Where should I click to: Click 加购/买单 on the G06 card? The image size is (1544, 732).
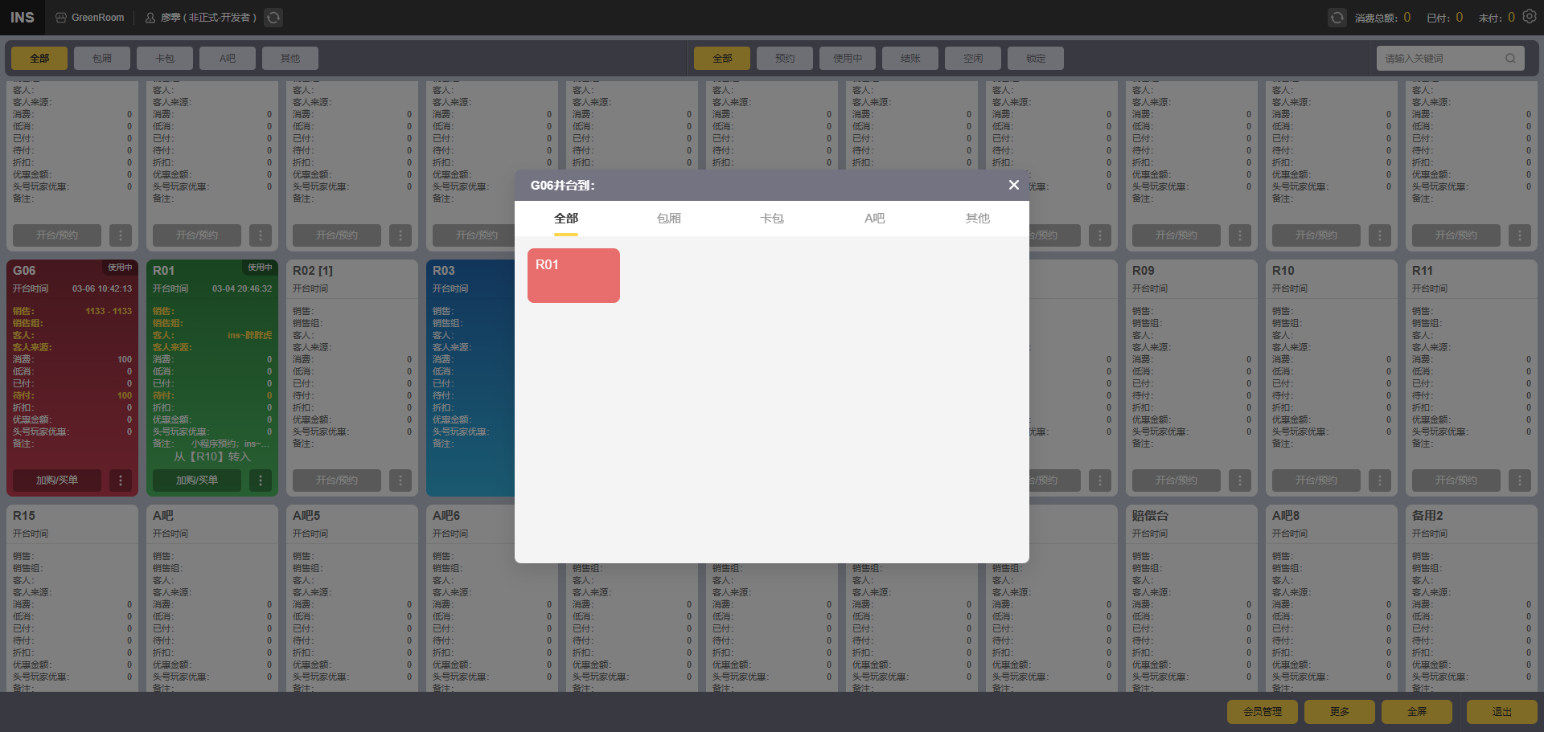click(57, 481)
